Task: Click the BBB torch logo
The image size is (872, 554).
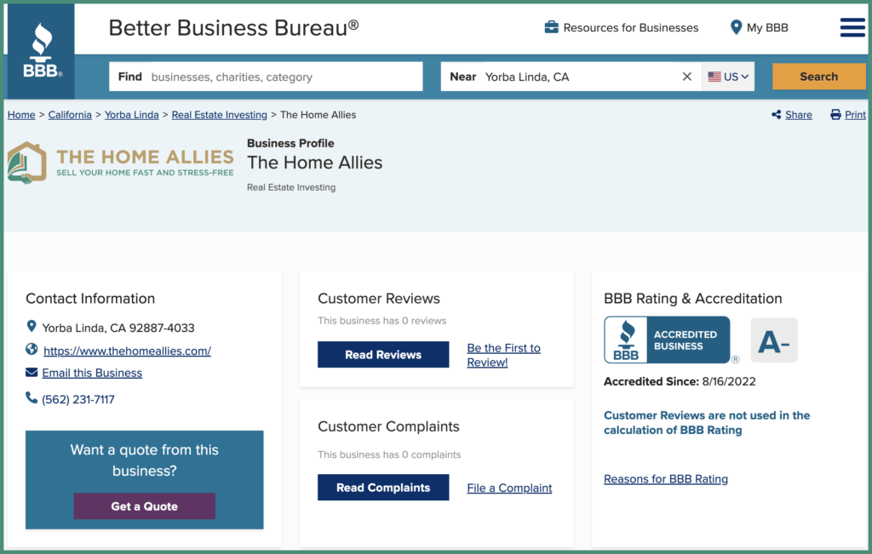Action: pos(41,50)
